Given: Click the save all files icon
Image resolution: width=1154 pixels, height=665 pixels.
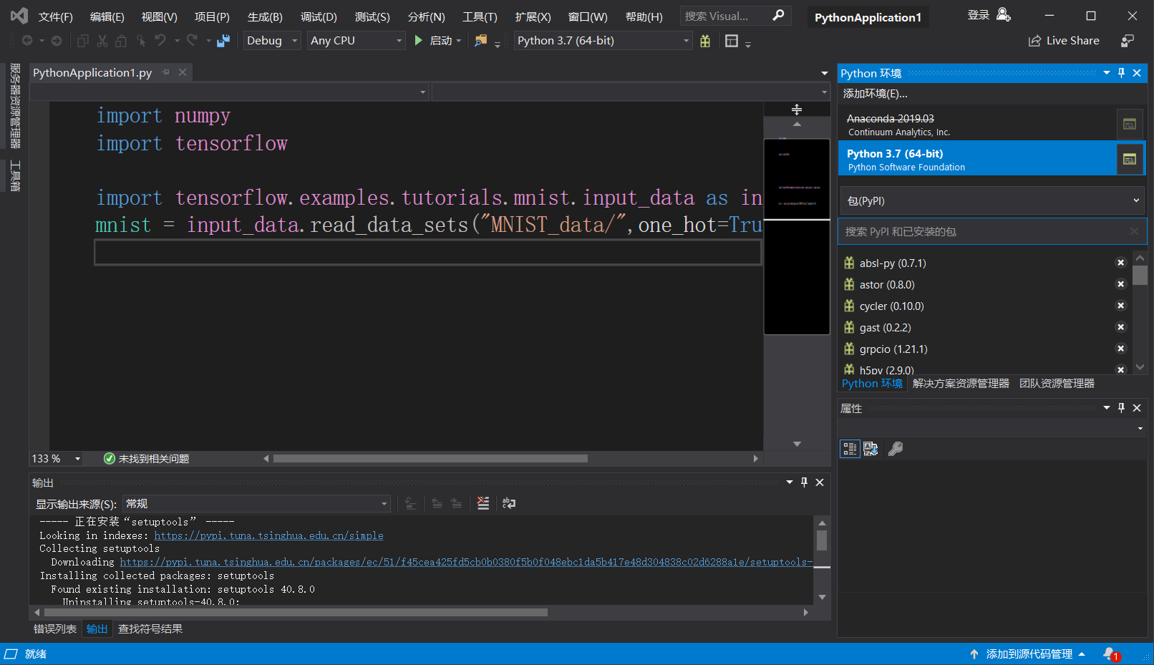Looking at the screenshot, I should [223, 41].
